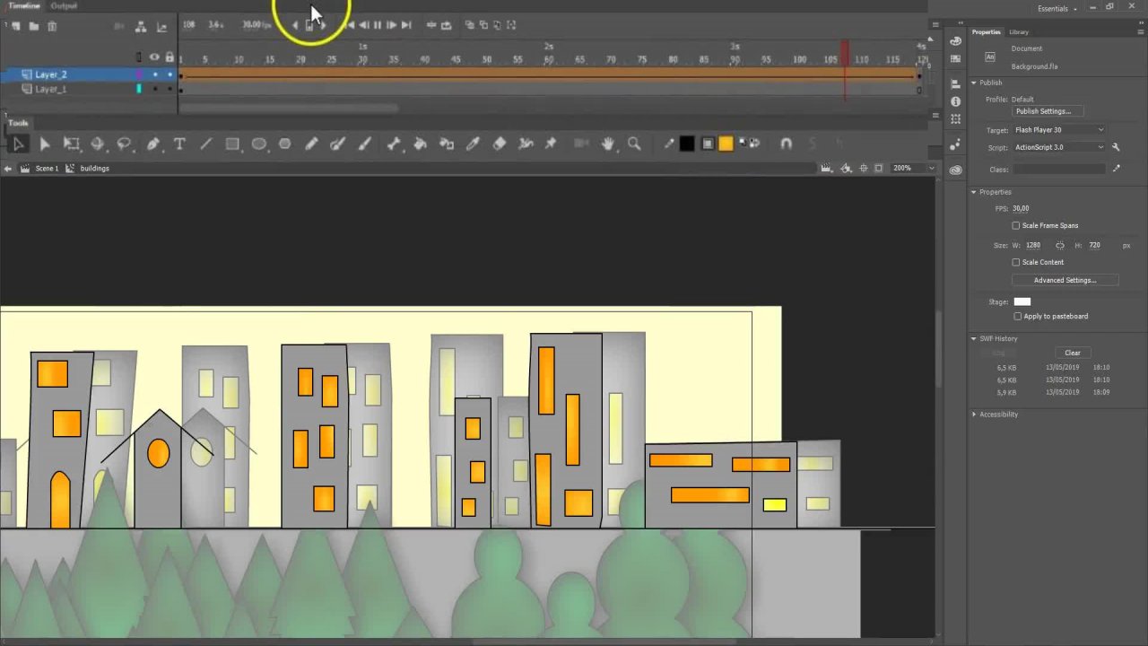This screenshot has height=646, width=1148.
Task: Select the Text tool
Action: (179, 144)
